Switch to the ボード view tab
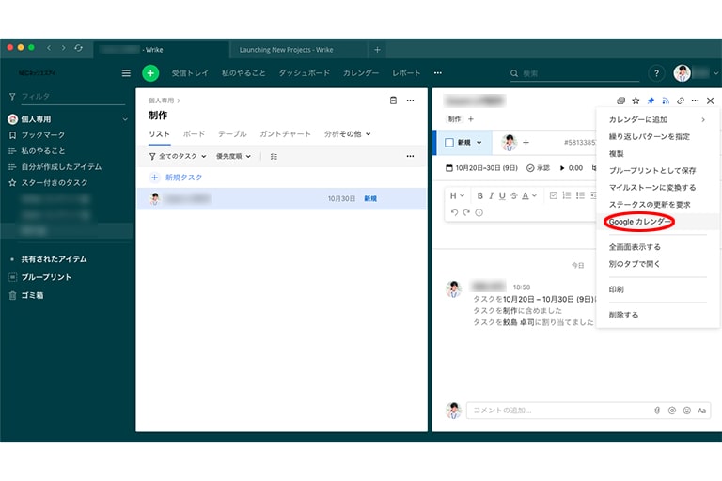Viewport: 722px width, 481px height. [x=194, y=134]
